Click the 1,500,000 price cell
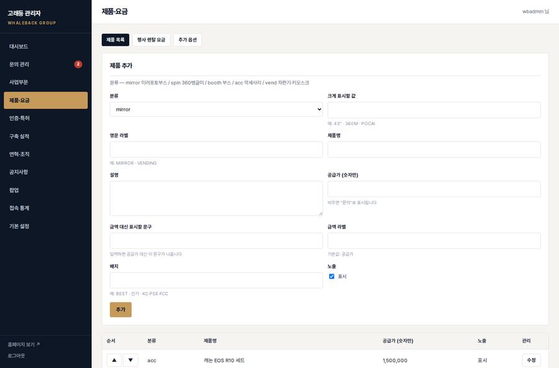 point(394,361)
